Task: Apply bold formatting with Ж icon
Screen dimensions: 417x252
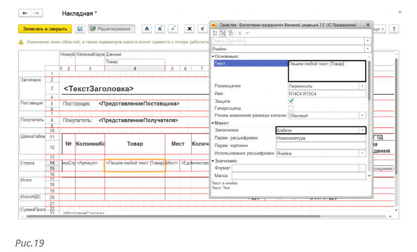Action: [190, 29]
